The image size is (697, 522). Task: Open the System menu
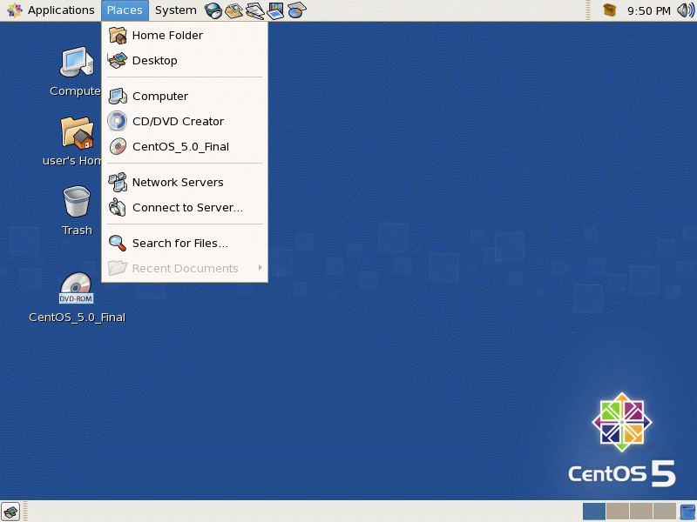click(x=176, y=10)
